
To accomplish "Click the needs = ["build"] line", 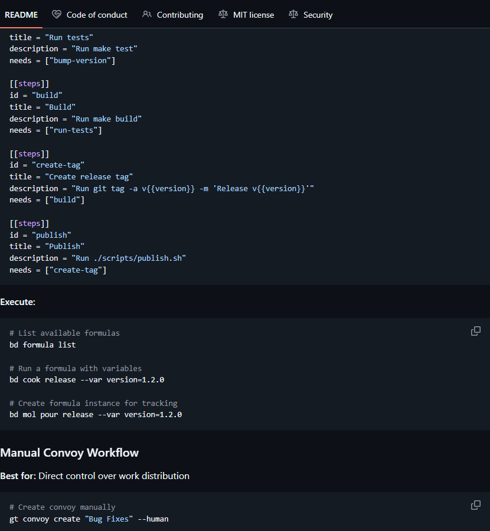I will tap(47, 200).
